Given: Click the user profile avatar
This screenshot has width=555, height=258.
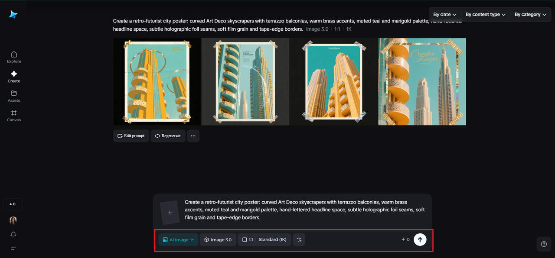Looking at the screenshot, I should coord(13,220).
